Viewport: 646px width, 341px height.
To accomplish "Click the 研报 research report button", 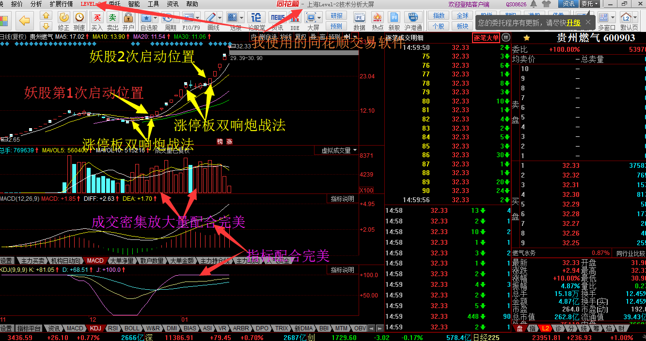I will (336, 16).
